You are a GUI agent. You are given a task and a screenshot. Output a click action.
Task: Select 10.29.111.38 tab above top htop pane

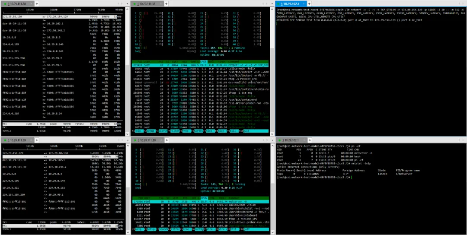point(147,3)
